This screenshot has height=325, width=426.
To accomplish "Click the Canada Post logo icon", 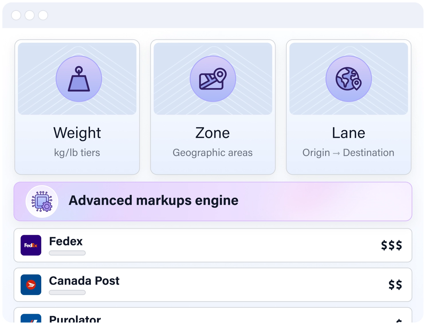I will point(31,285).
